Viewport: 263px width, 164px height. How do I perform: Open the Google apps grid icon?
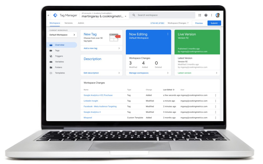[x=200, y=15]
